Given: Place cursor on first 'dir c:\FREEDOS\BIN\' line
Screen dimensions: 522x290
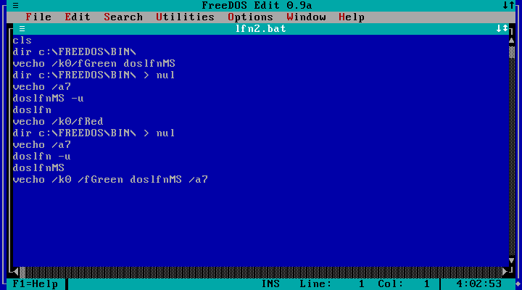Looking at the screenshot, I should pyautogui.click(x=75, y=52).
